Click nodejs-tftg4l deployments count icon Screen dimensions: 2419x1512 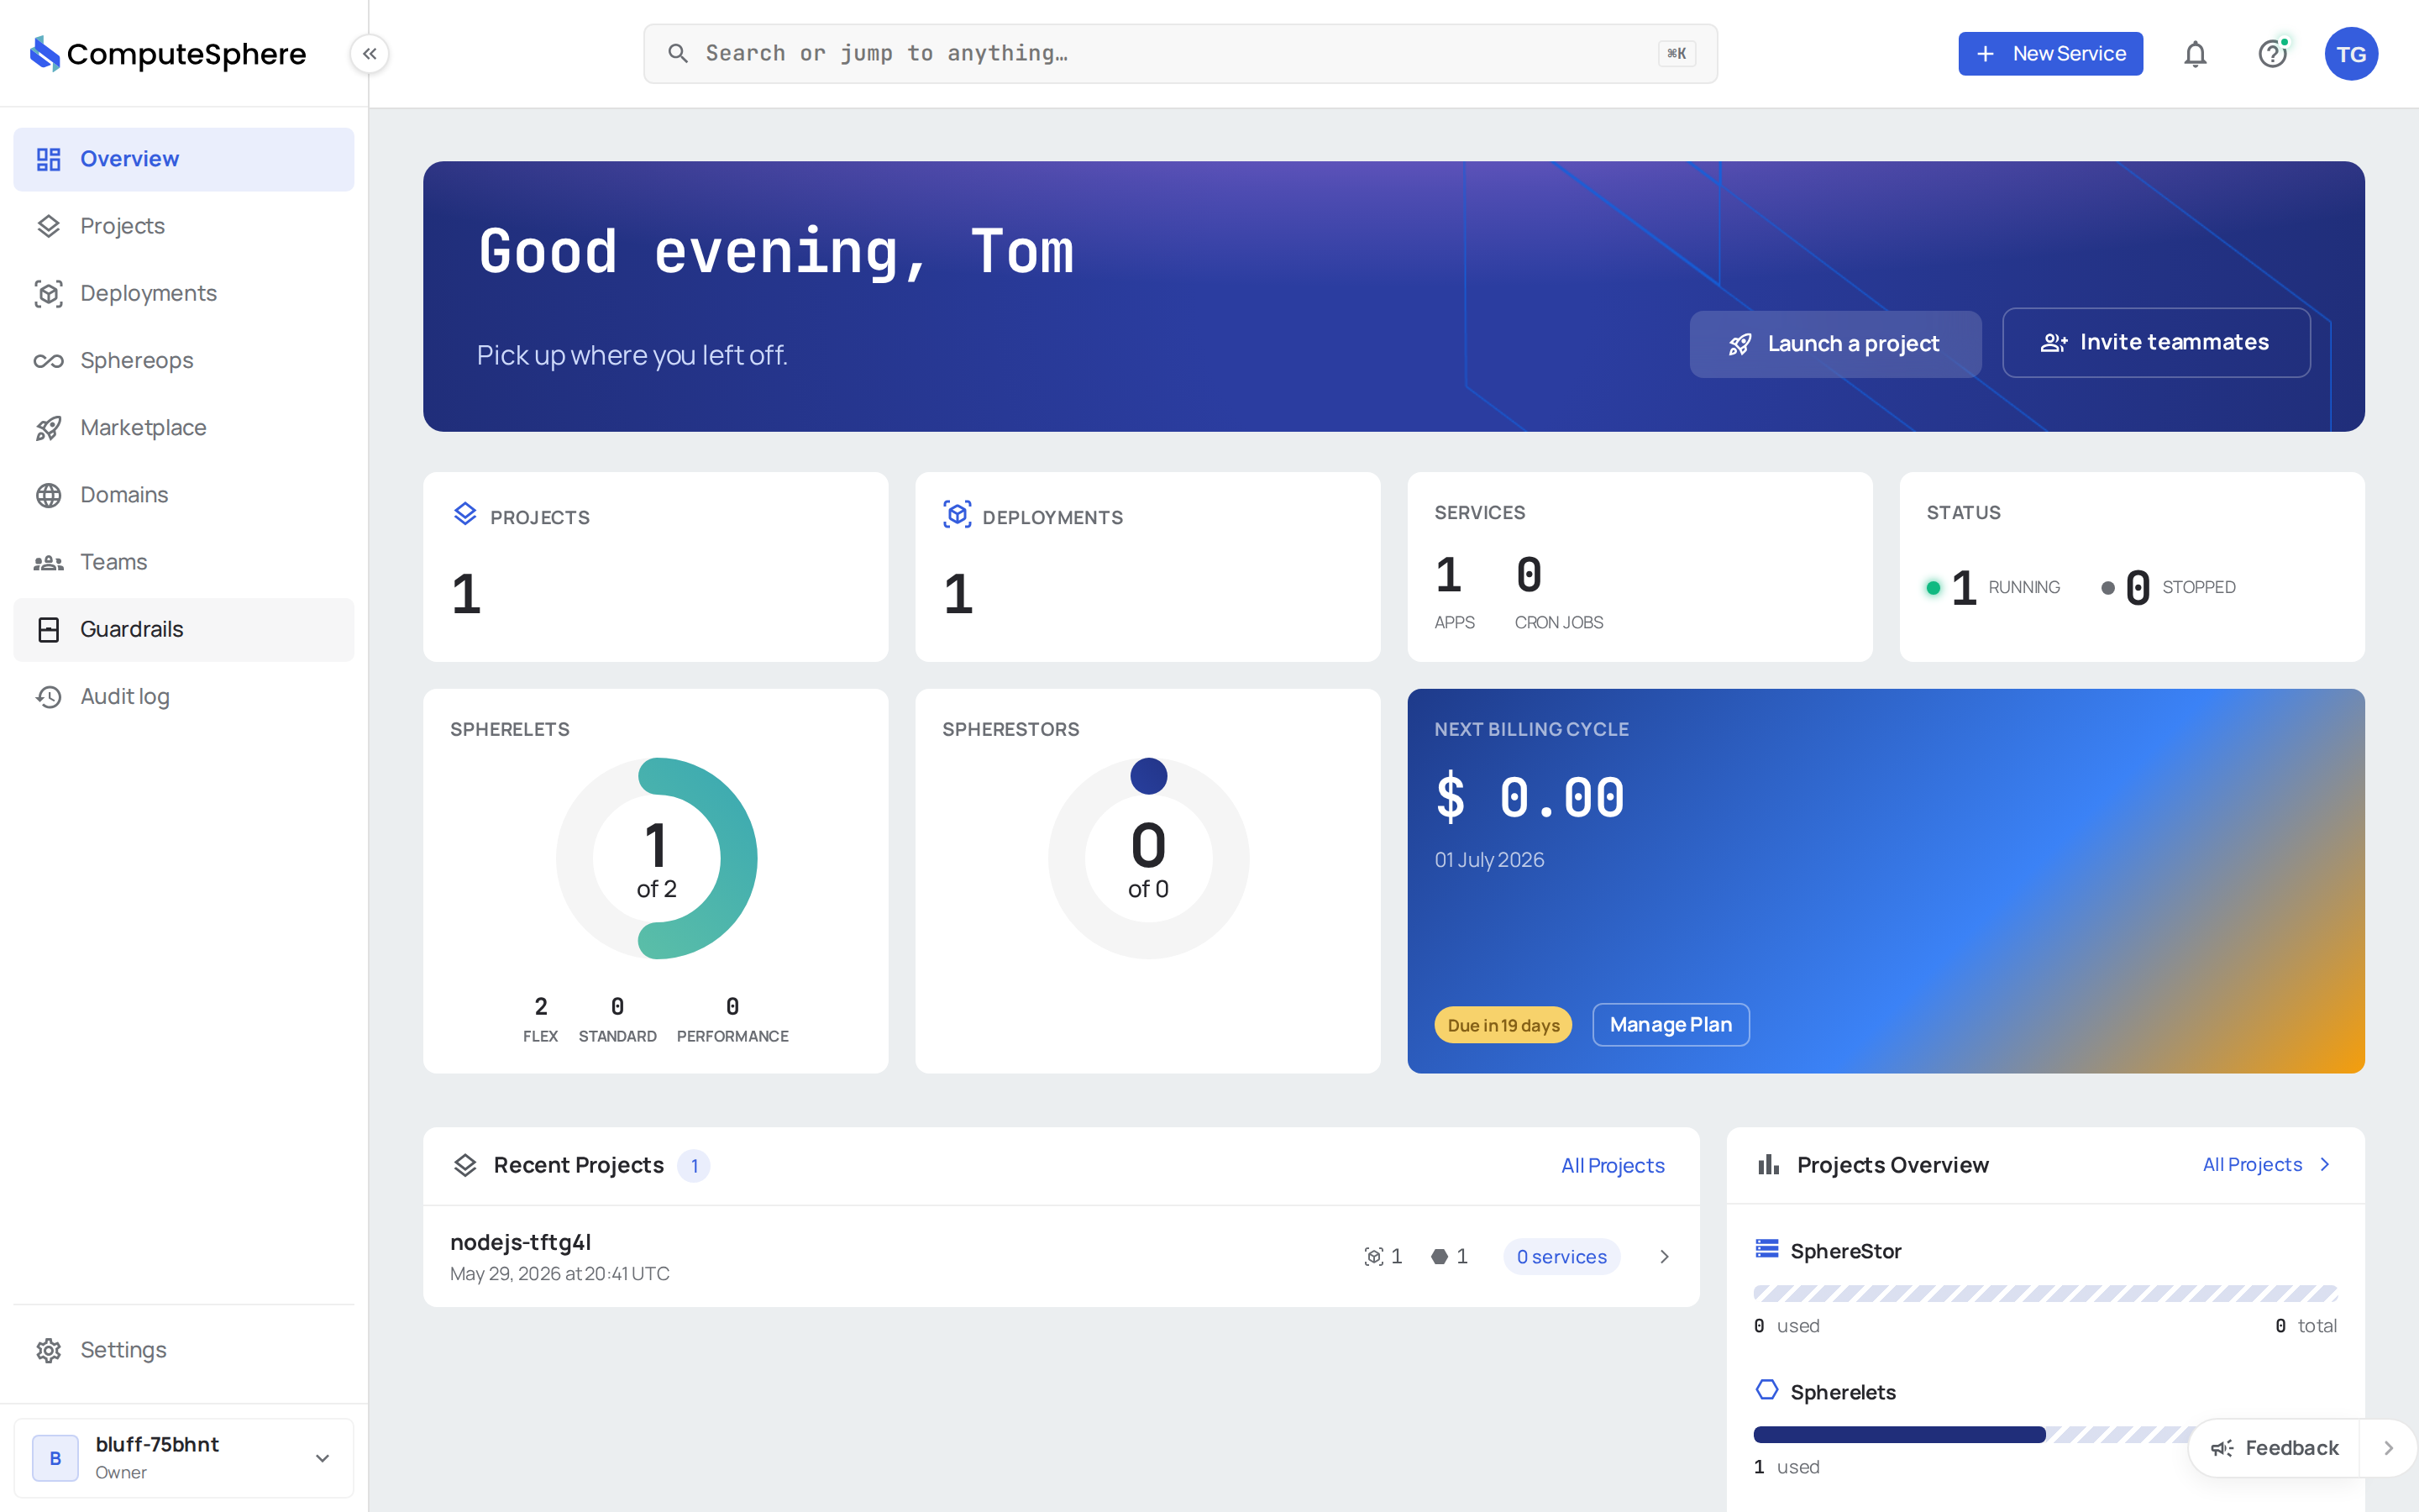click(1373, 1257)
